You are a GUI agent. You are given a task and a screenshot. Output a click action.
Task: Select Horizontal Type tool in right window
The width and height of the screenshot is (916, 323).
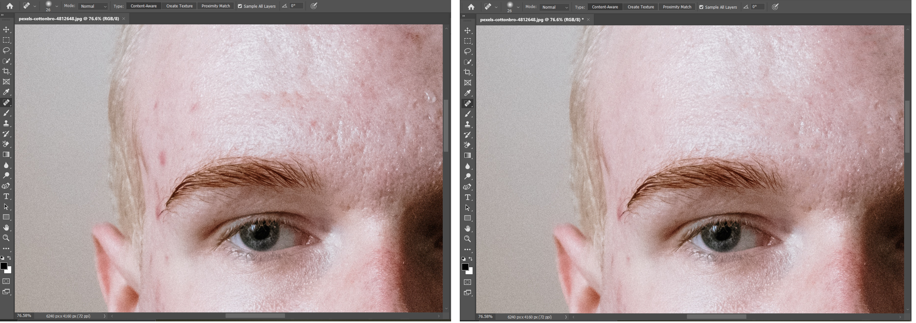tap(467, 197)
